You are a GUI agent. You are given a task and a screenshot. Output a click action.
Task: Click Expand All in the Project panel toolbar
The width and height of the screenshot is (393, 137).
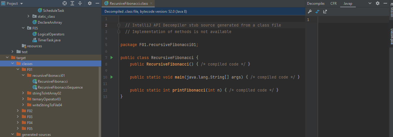73,4
